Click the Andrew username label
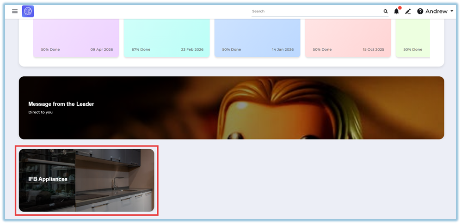The image size is (461, 224). click(x=436, y=12)
